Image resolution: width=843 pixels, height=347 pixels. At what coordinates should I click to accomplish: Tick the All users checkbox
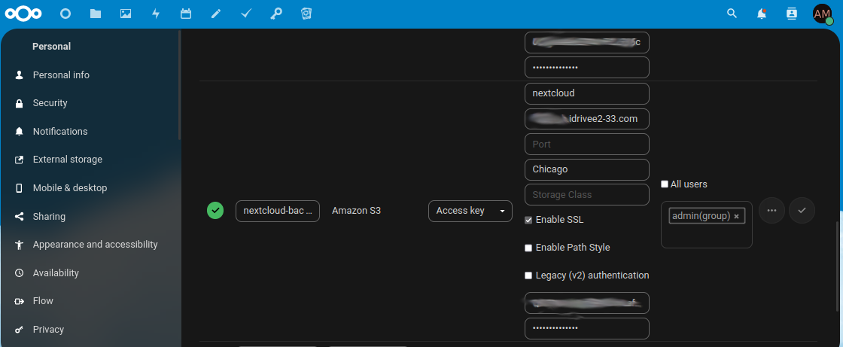[665, 184]
